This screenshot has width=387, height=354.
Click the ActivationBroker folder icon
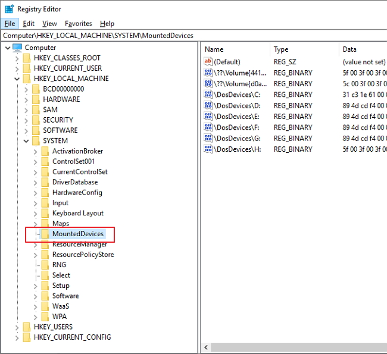[45, 151]
